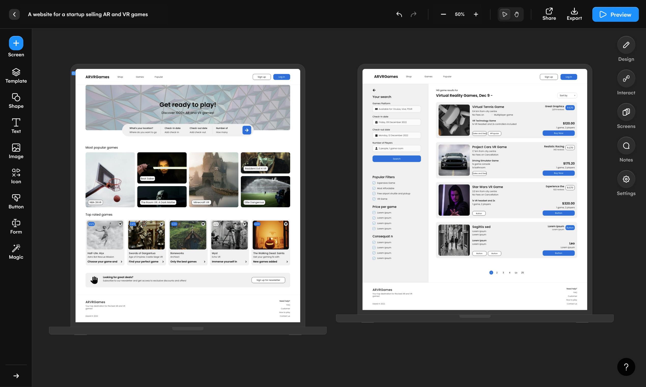Expand the left sidebar with arrow

click(x=16, y=376)
